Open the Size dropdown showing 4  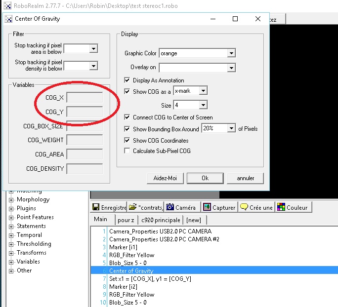tap(203, 105)
